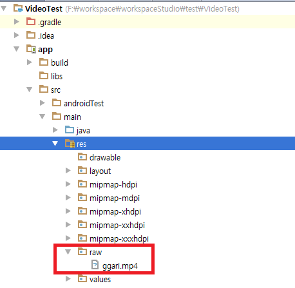Select the values folder label

tap(100, 280)
